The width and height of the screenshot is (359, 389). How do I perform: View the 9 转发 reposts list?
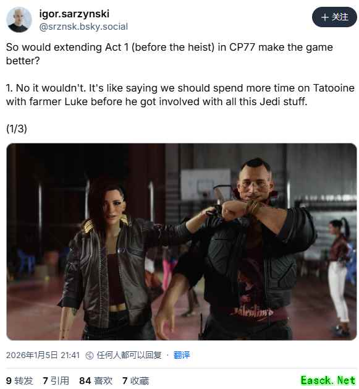(19, 380)
